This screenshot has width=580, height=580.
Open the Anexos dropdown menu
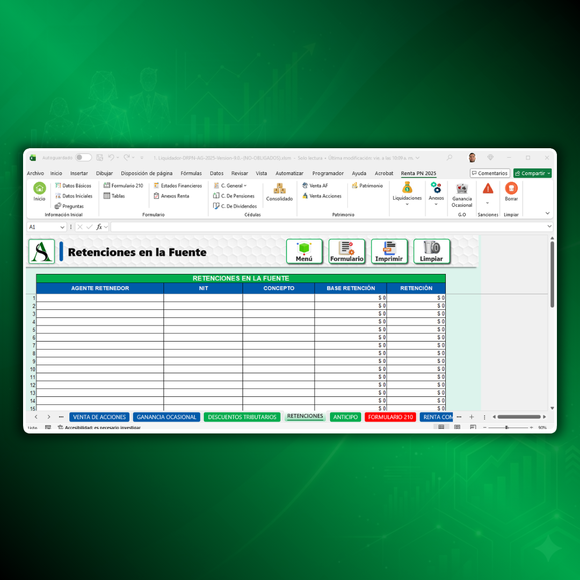436,204
